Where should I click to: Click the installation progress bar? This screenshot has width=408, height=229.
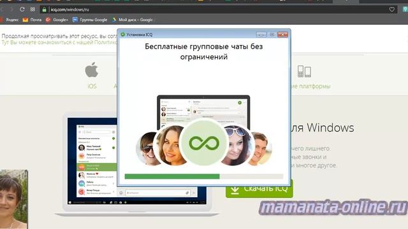coord(204,176)
